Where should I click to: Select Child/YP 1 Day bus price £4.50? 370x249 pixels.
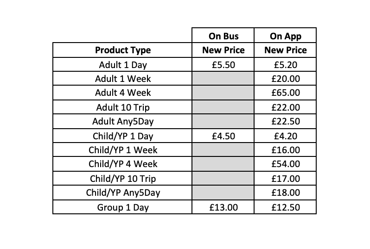pyautogui.click(x=223, y=136)
